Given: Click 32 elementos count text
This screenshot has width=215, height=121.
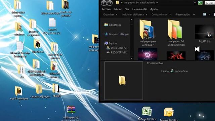Looking at the screenshot, I should pos(155,63).
